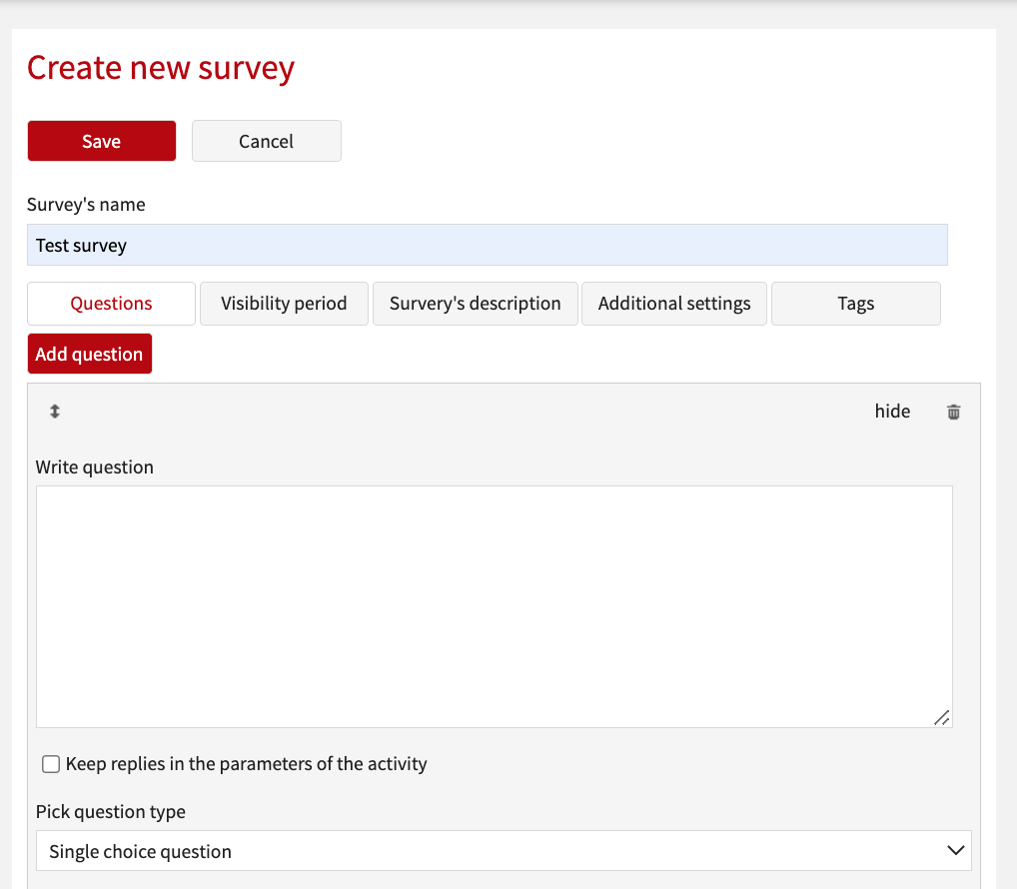Click the Survey's name label
The height and width of the screenshot is (889, 1017).
coord(86,205)
